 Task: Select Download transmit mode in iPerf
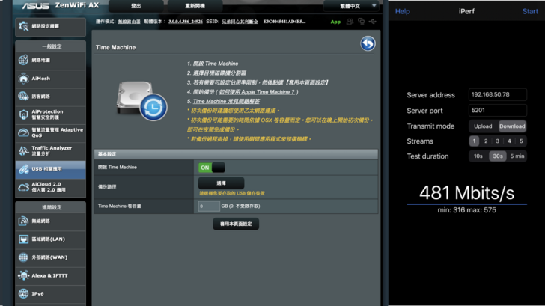(x=512, y=126)
